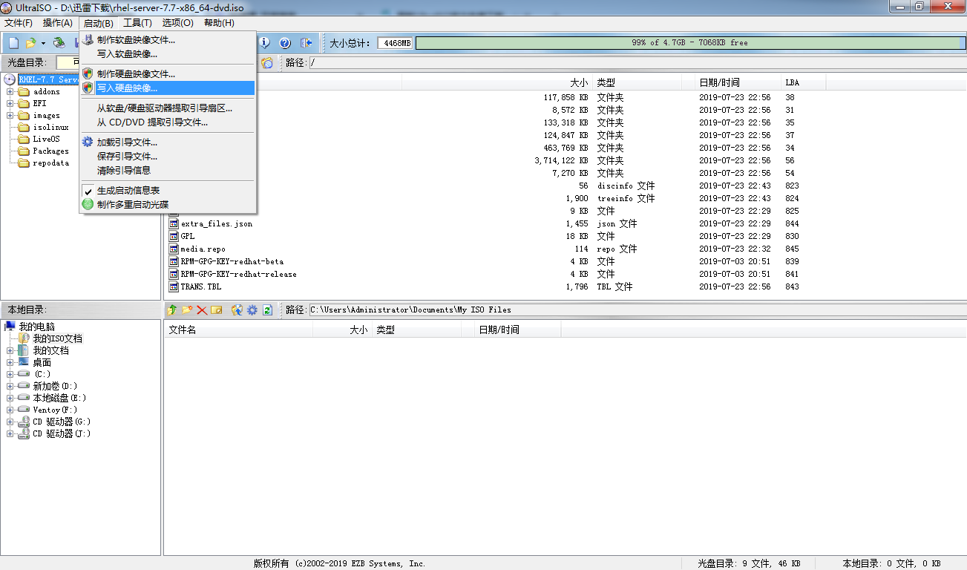Click the TRANS.TBL file icon

174,286
